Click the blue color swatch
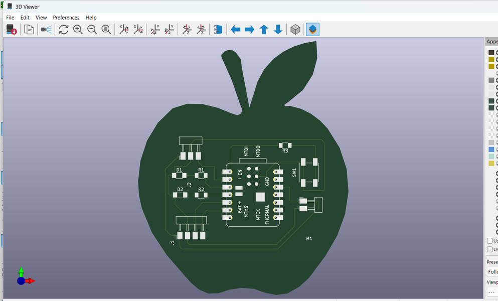Image resolution: width=498 pixels, height=301 pixels. [x=491, y=149]
